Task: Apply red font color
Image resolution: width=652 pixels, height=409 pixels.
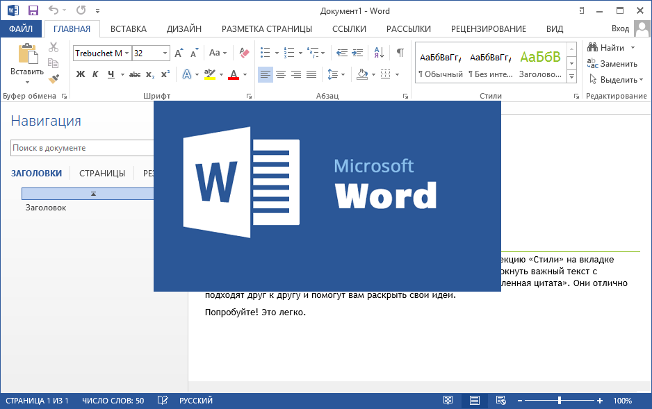Action: click(234, 74)
